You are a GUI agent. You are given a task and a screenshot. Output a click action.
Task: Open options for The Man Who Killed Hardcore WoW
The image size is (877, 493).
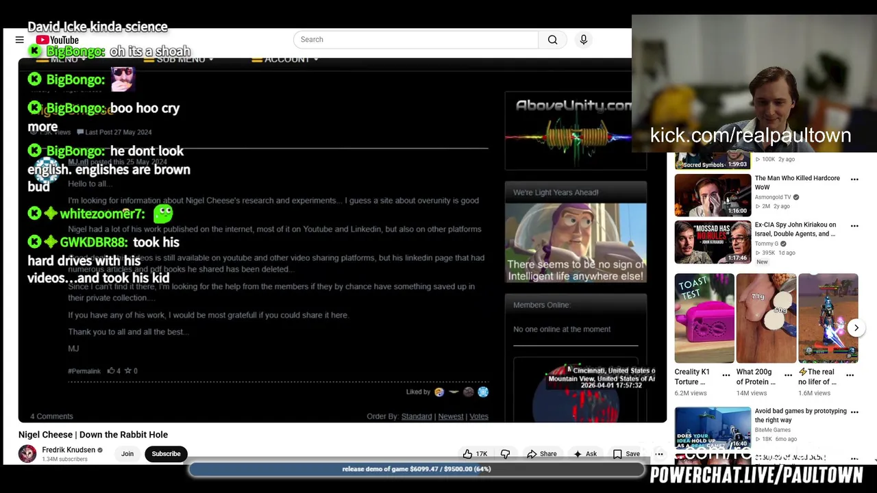(854, 179)
